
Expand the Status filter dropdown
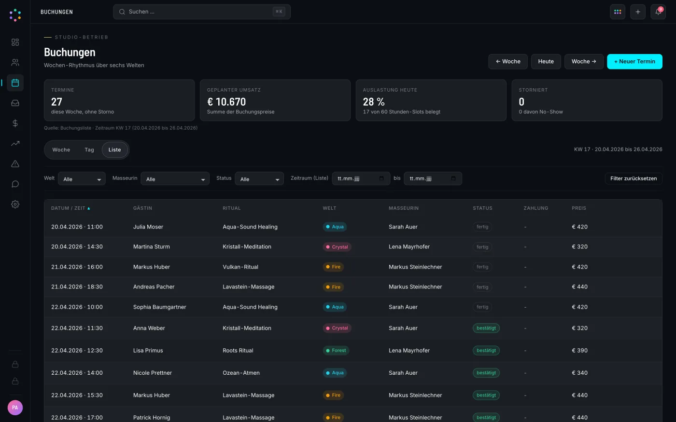(259, 179)
